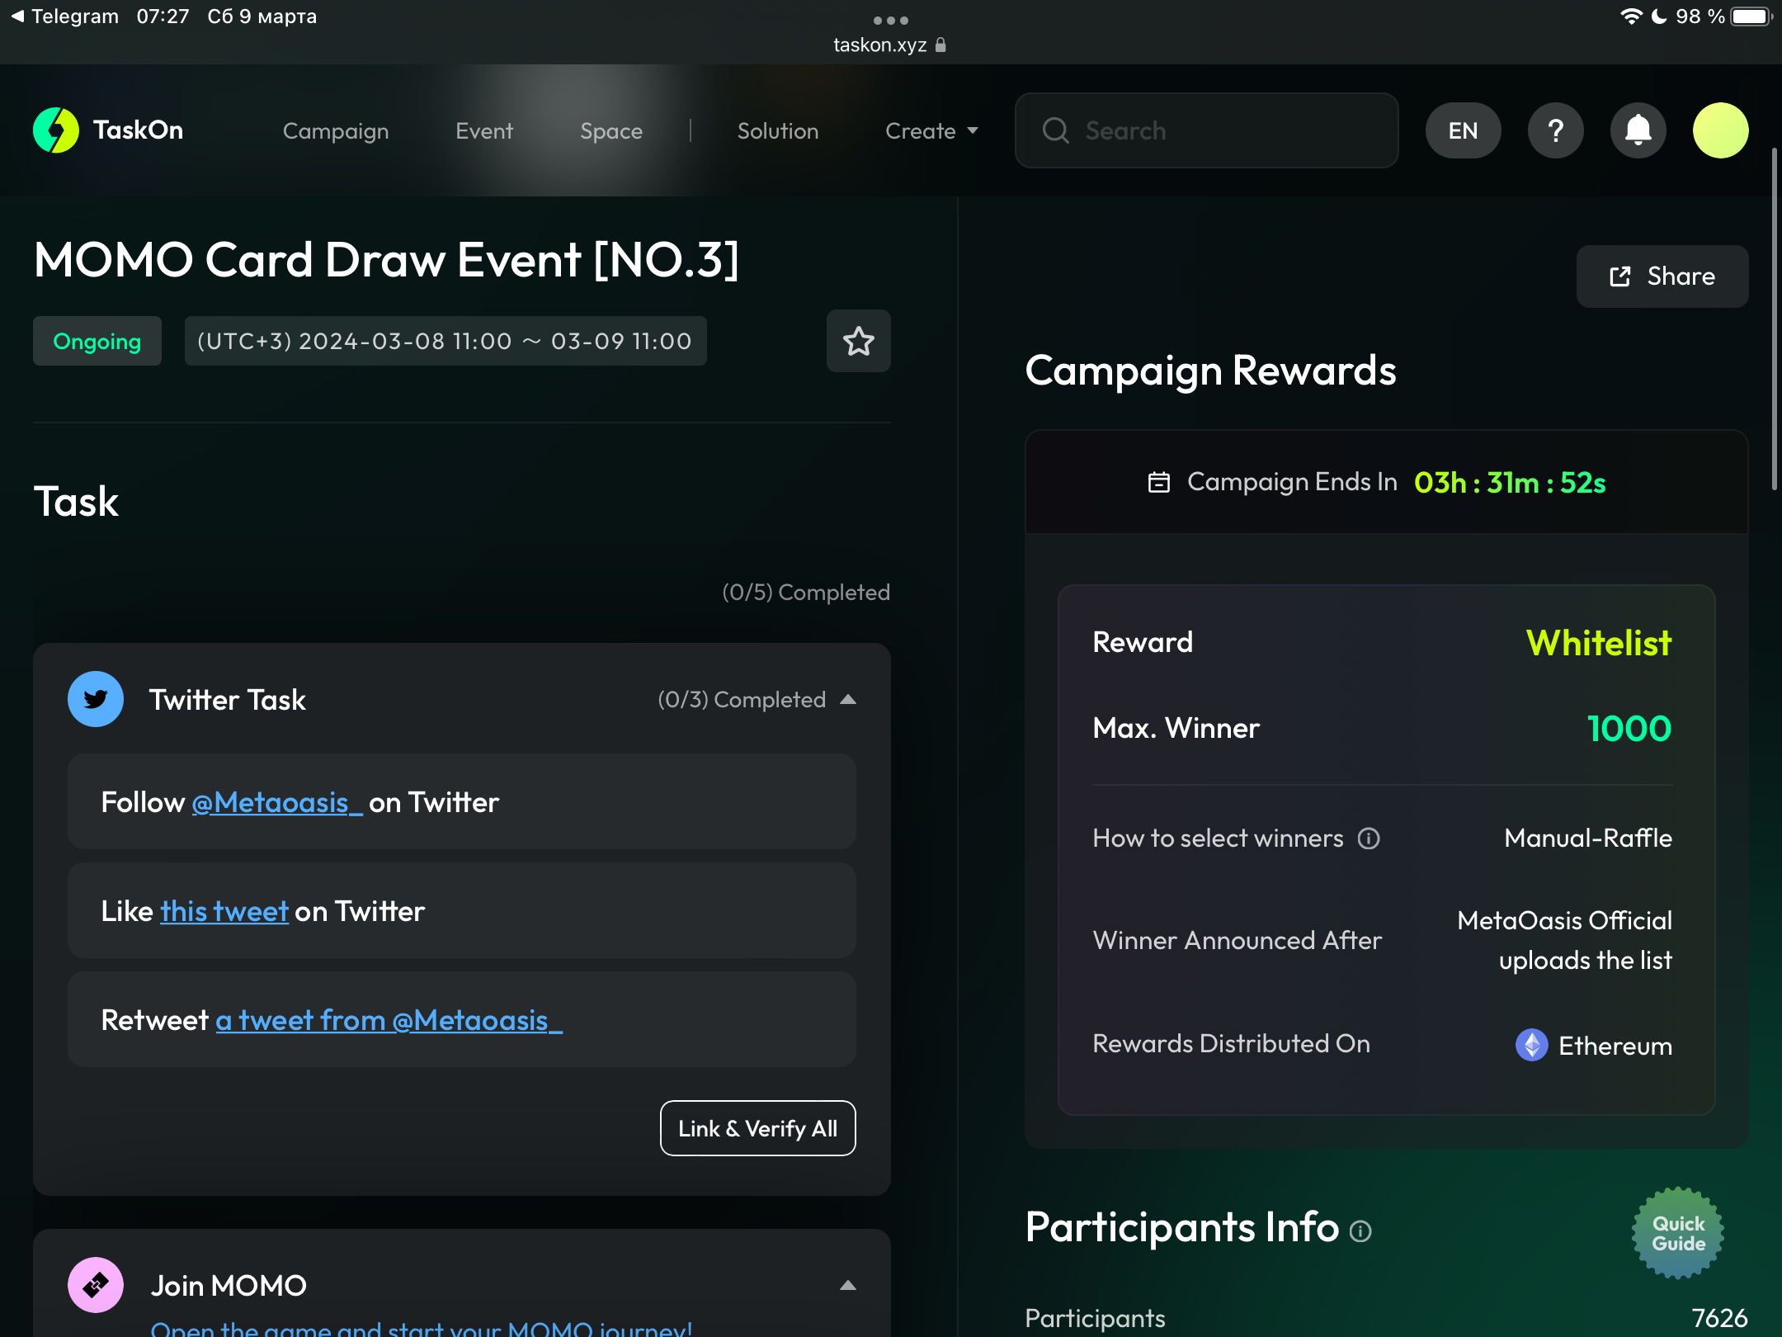Open the help question mark icon
The width and height of the screenshot is (1782, 1337).
click(x=1555, y=130)
